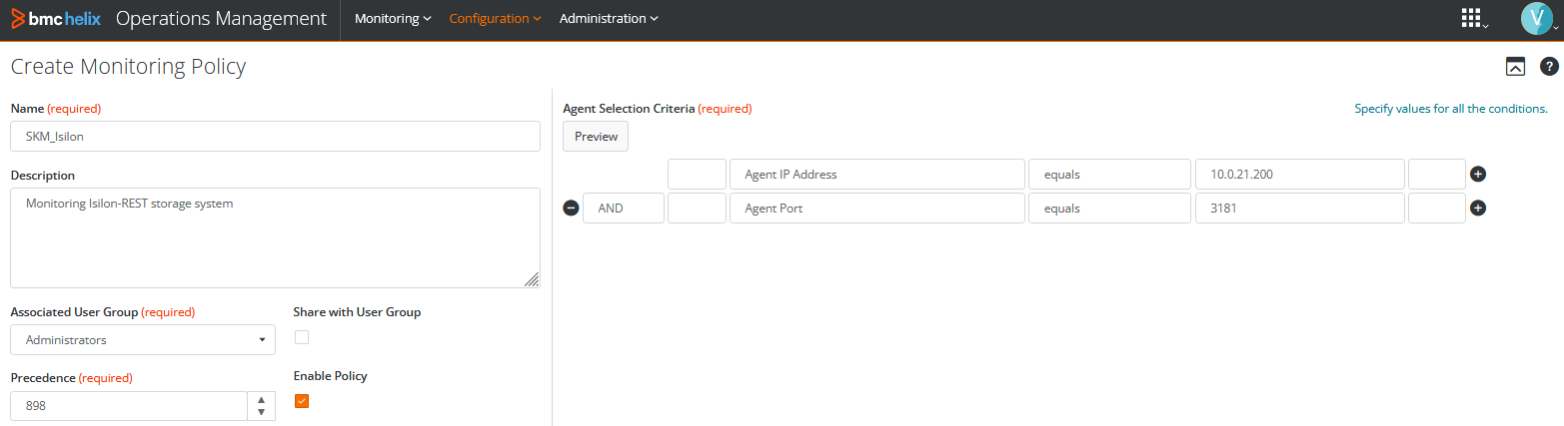Click opening parenthesis box in Agent Port row
This screenshot has height=426, width=1564.
pyautogui.click(x=697, y=209)
